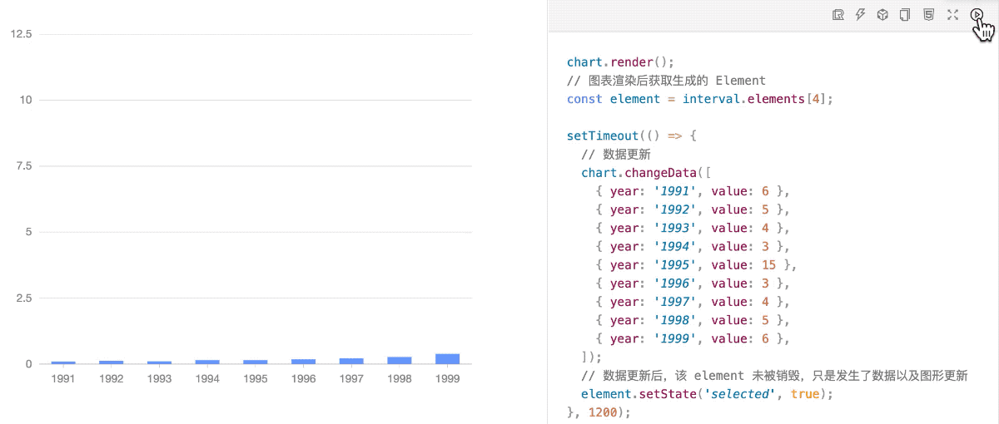Click the element.setState('selected', true) line
999x424 pixels.
point(707,394)
